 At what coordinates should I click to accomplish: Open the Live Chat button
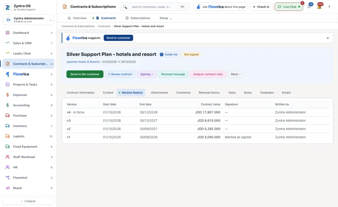point(289,7)
